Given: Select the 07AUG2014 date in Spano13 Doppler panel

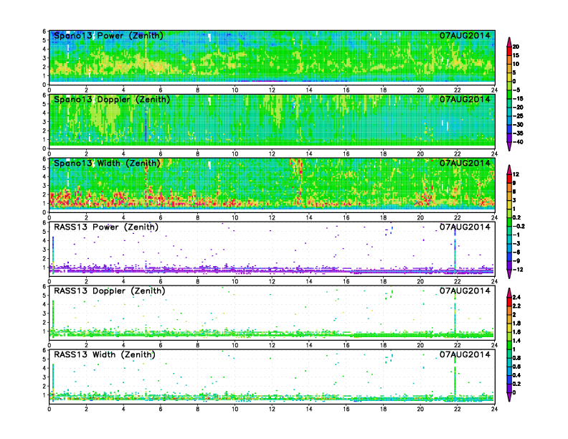Looking at the screenshot, I should (465, 99).
